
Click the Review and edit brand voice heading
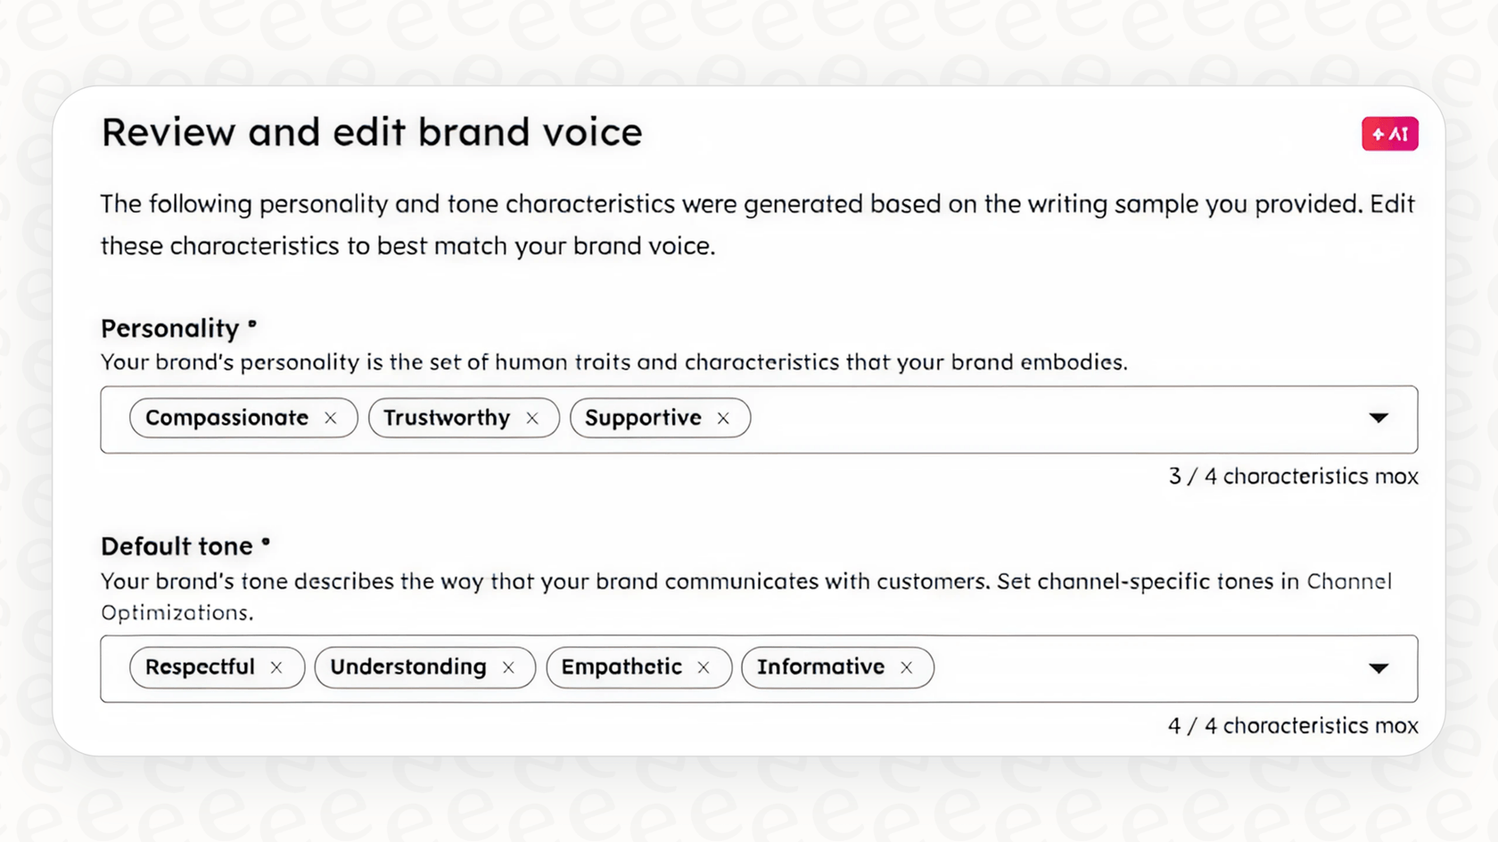coord(372,132)
